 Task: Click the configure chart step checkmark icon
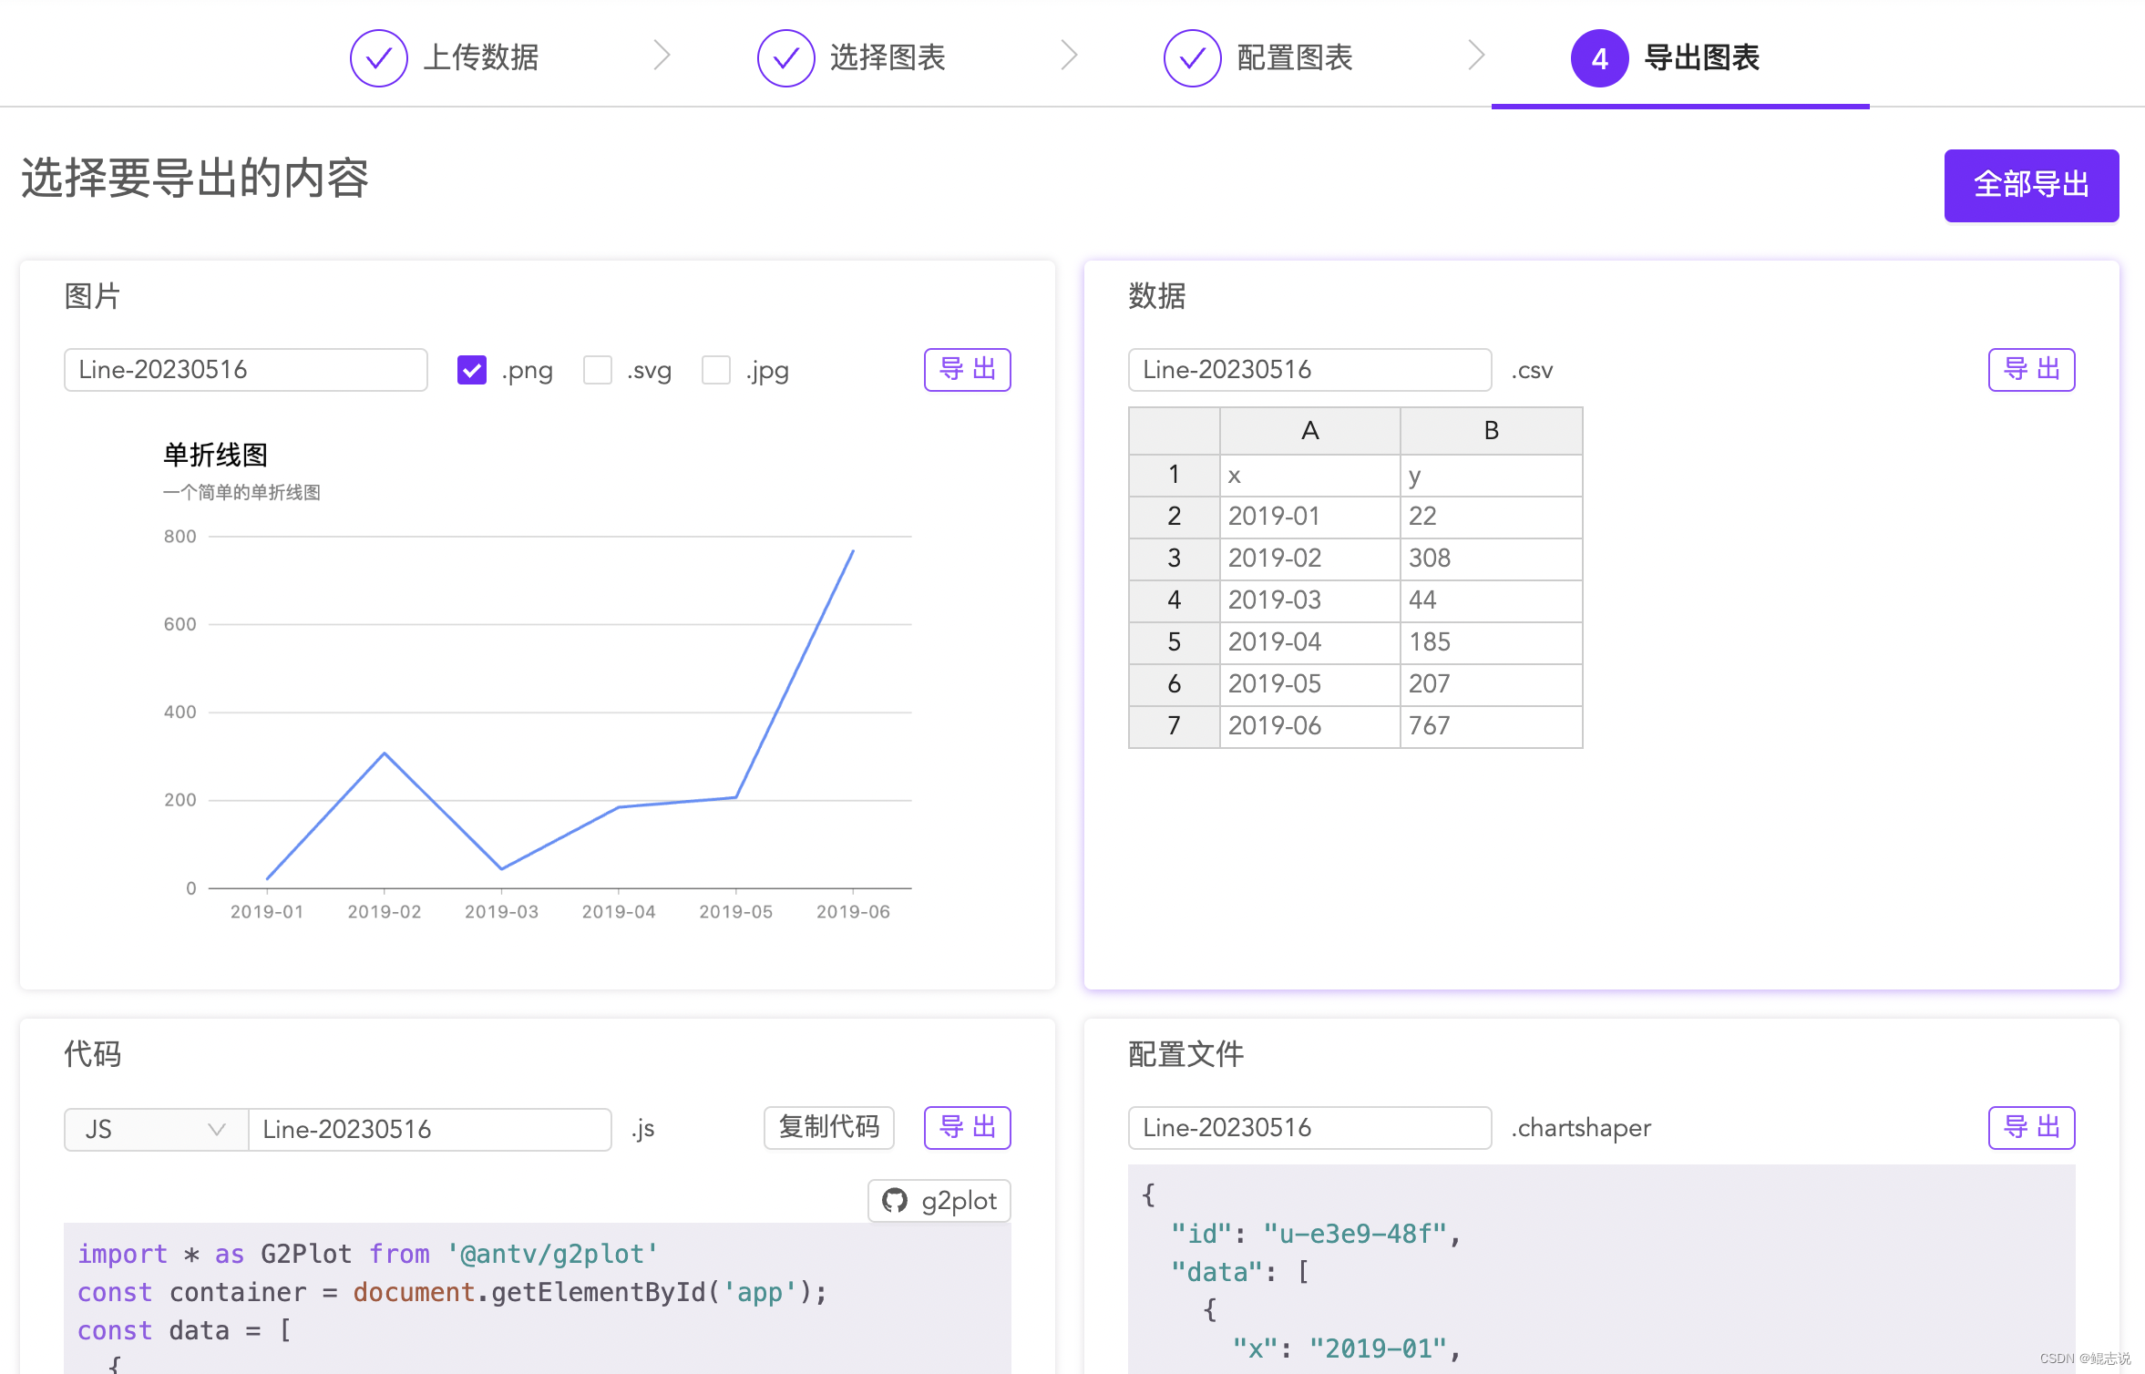[x=1192, y=58]
